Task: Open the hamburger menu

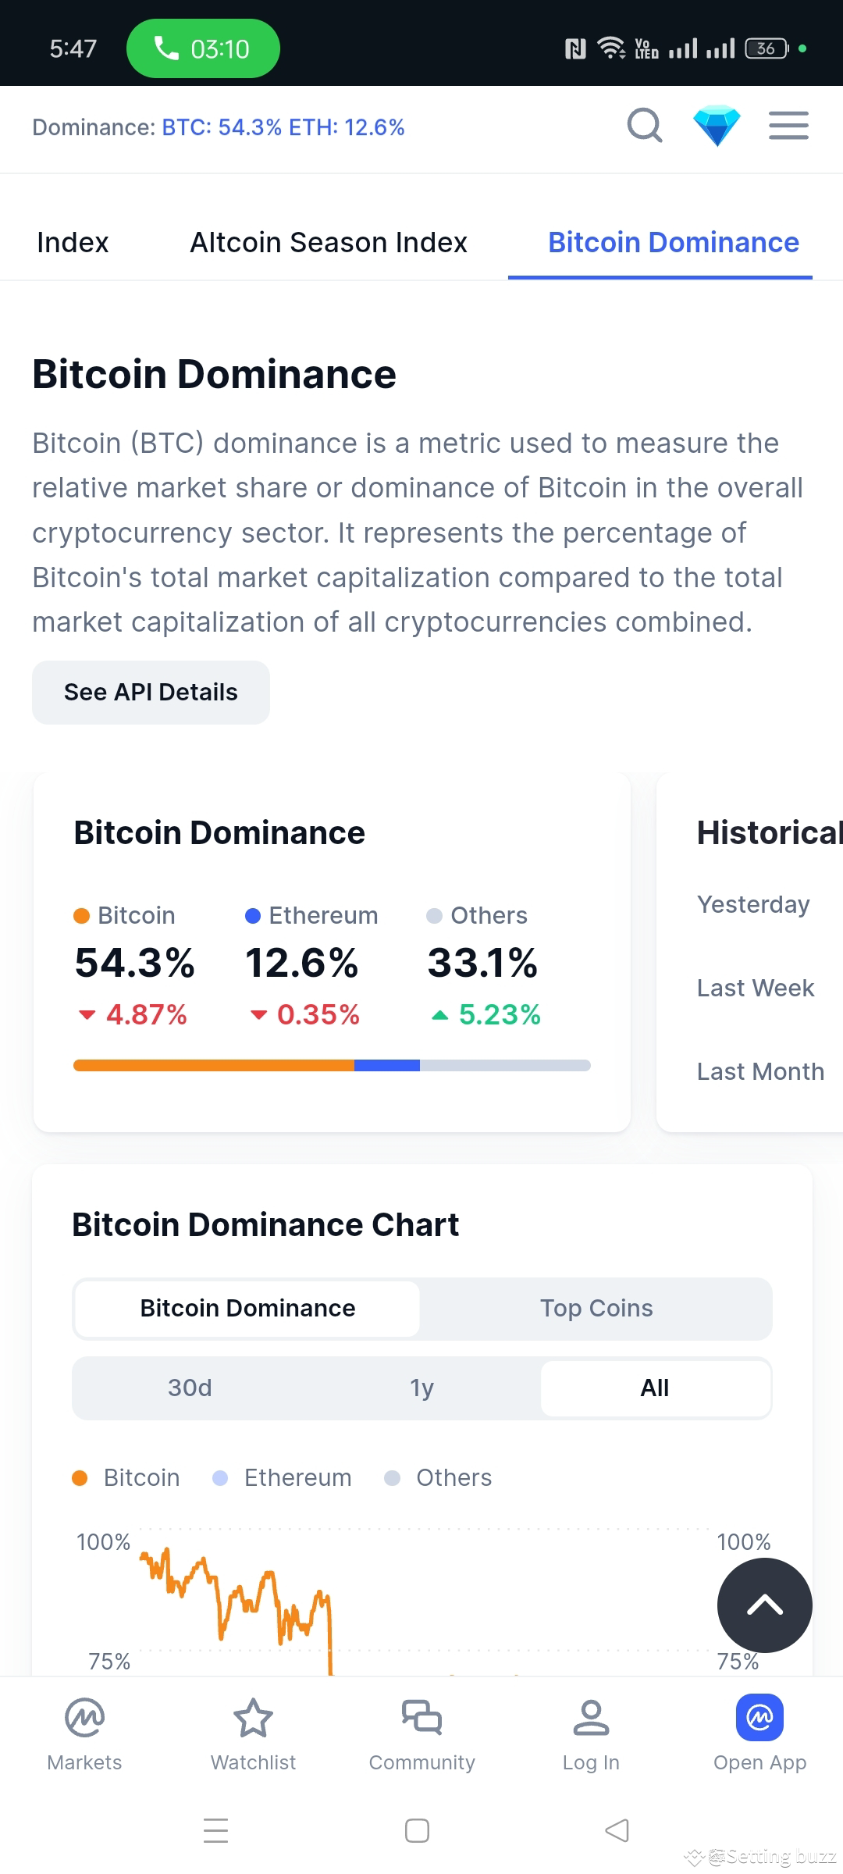Action: [x=788, y=126]
